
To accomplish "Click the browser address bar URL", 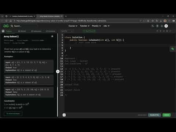I will 61,21.
